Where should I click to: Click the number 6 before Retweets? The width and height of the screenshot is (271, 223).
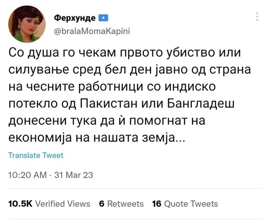point(102,204)
